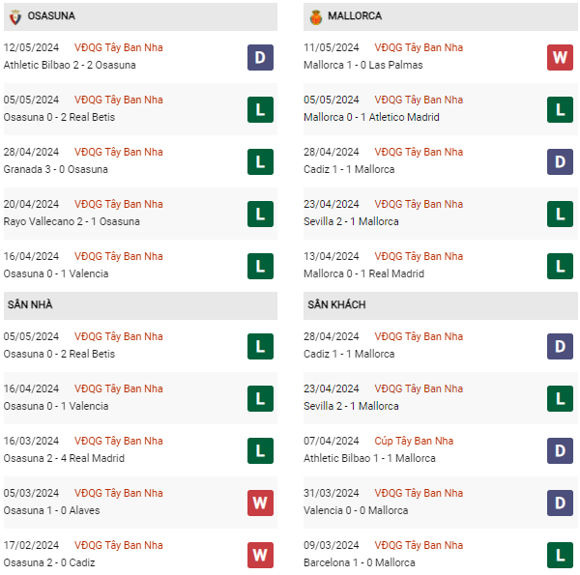Click the L badge for Granada 3 - 0 Osasuna
Image resolution: width=580 pixels, height=575 pixels.
click(260, 161)
